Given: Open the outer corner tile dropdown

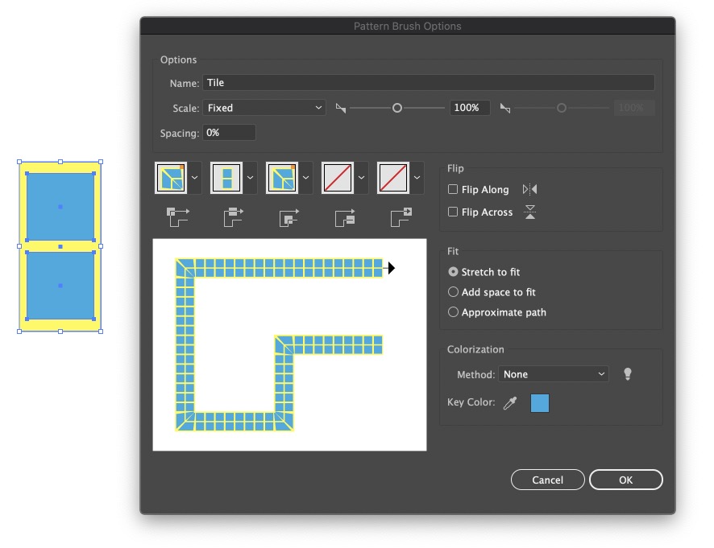Looking at the screenshot, I should coord(194,177).
